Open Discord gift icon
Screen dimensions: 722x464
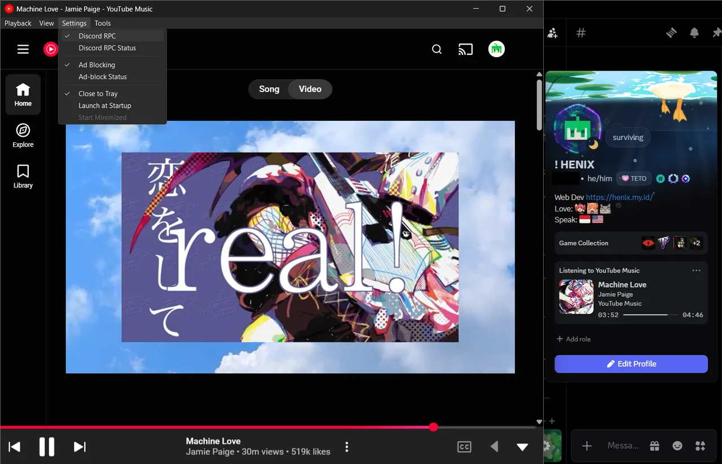point(654,446)
